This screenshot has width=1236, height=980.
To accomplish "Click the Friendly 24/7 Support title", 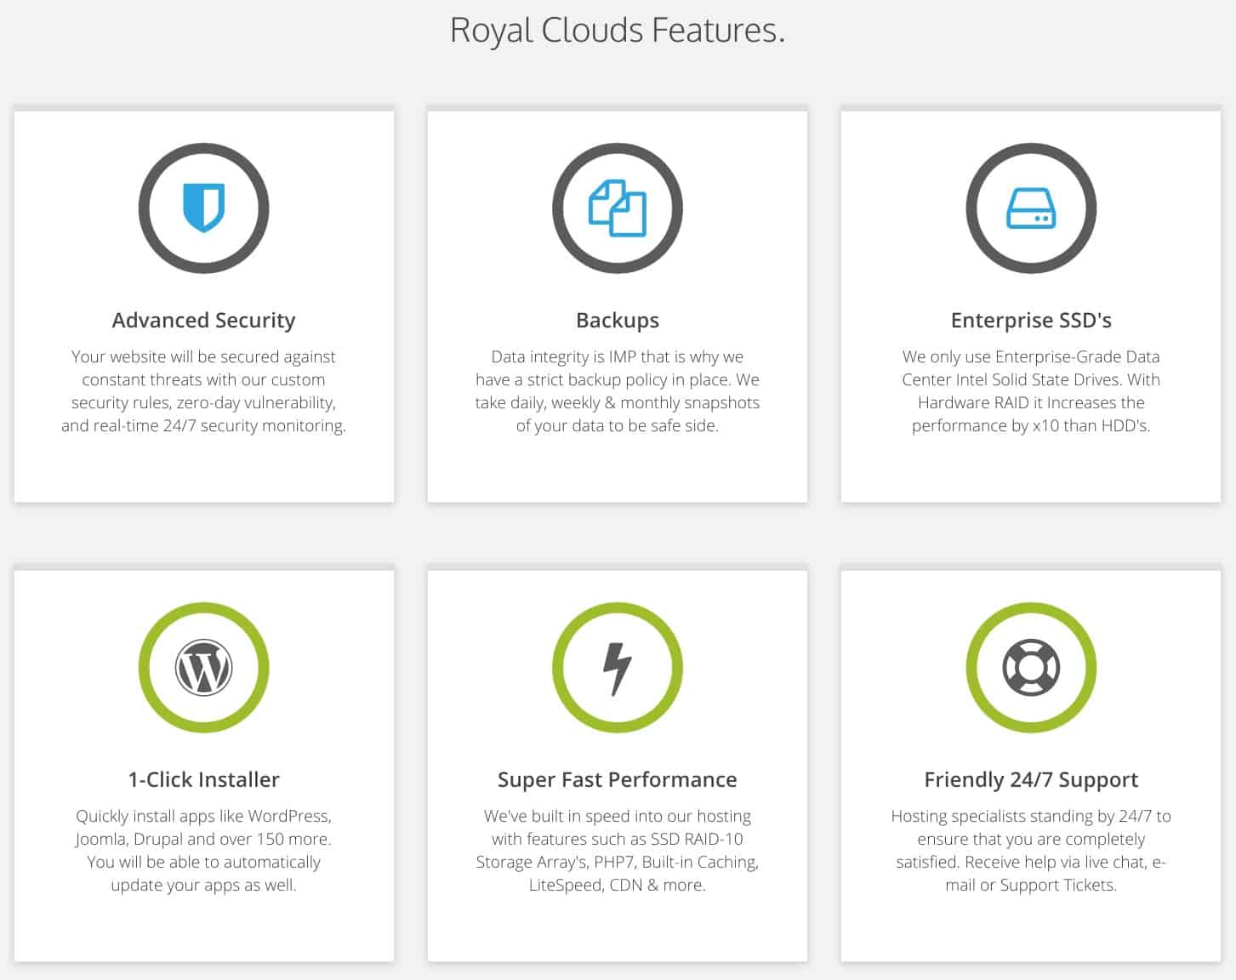I will click(1031, 780).
